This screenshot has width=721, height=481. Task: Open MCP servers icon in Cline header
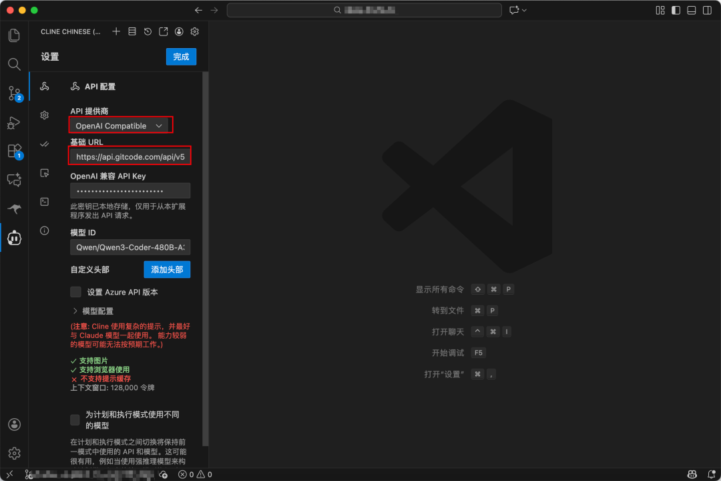coord(132,31)
